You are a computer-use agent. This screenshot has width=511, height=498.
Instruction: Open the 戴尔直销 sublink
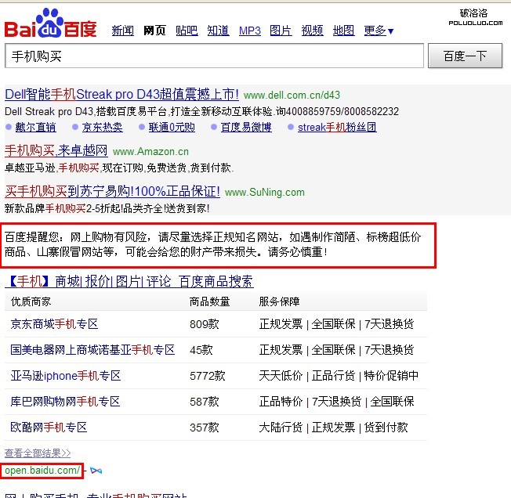[35, 127]
